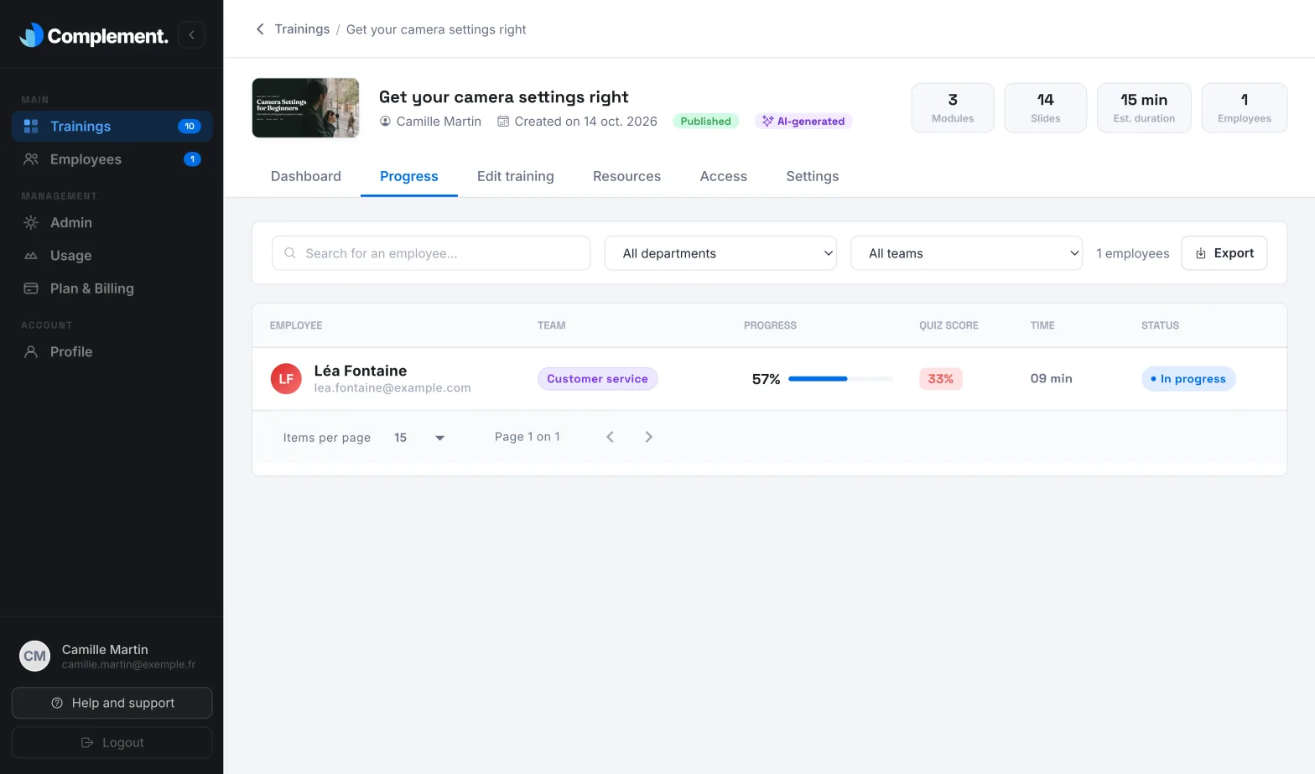Image resolution: width=1315 pixels, height=774 pixels.
Task: Open the Trainings breadcrumb link
Action: pyautogui.click(x=302, y=29)
